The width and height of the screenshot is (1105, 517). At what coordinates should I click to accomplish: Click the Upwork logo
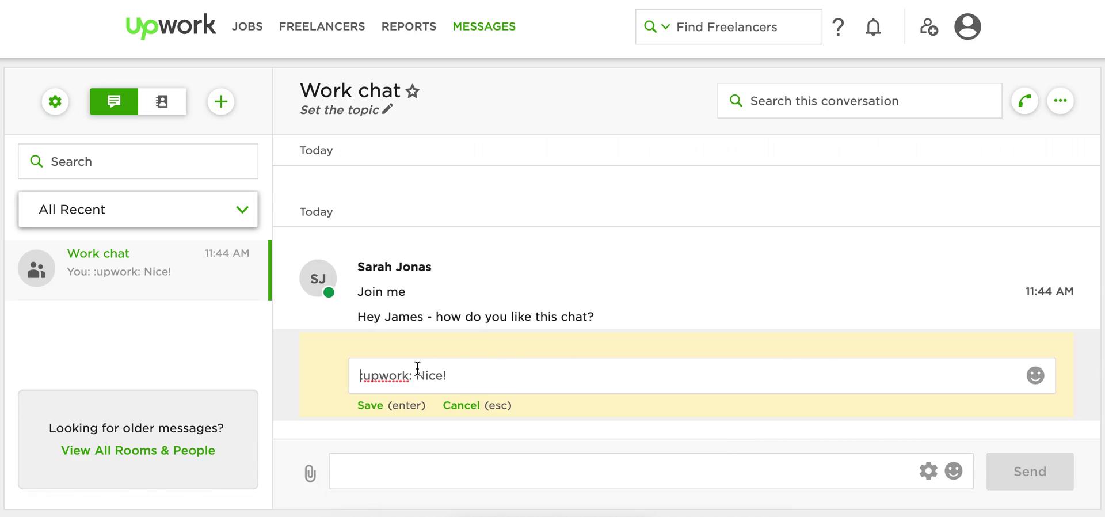tap(171, 26)
